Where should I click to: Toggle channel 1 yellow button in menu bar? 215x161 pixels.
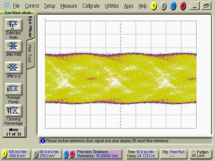(153, 6)
